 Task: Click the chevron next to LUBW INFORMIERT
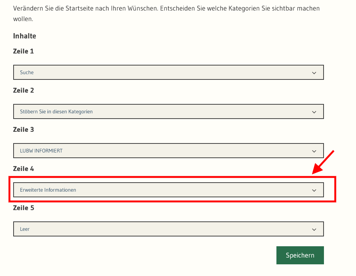tap(314, 151)
